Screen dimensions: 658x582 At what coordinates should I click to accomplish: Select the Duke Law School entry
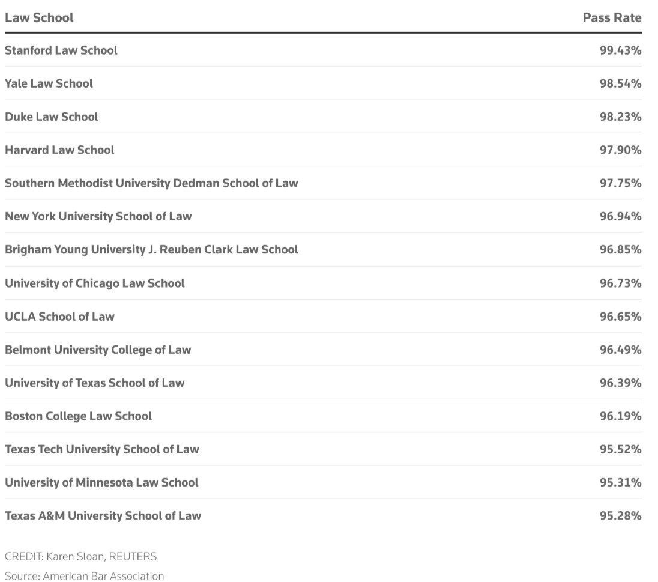tap(52, 117)
